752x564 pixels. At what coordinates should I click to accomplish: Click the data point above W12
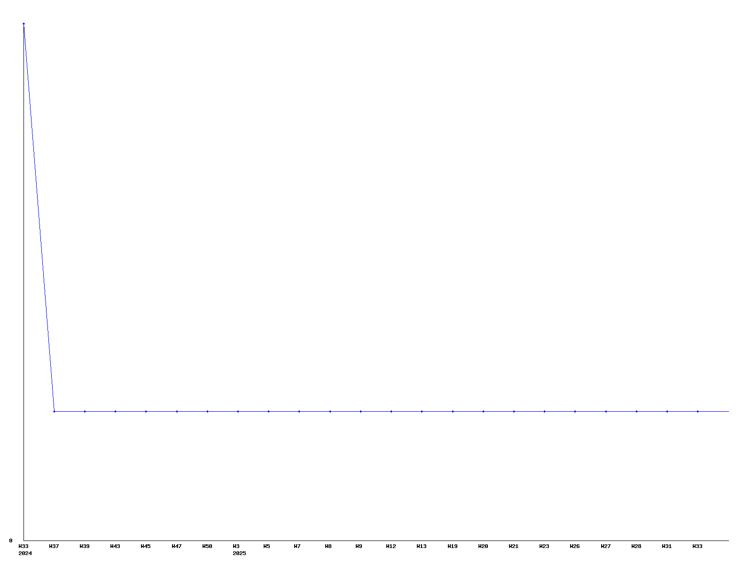391,411
